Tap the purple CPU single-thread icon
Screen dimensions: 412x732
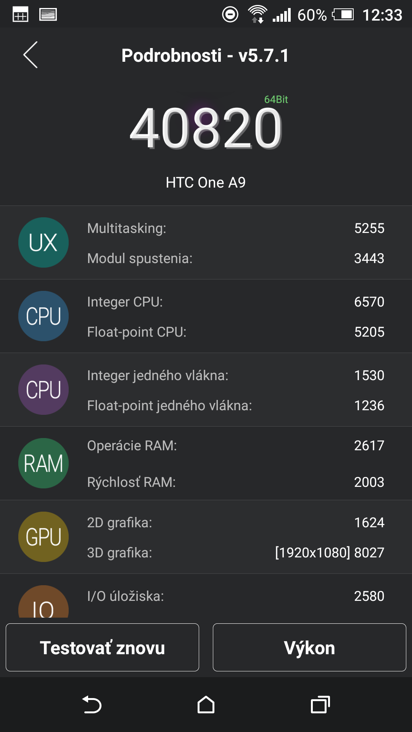coord(43,390)
